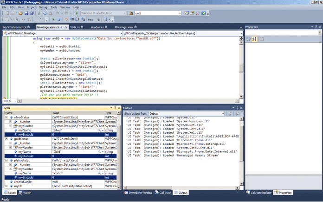The height and width of the screenshot is (202, 323).
Task: Click the Stop Debugging square icon
Action: coord(59,20)
